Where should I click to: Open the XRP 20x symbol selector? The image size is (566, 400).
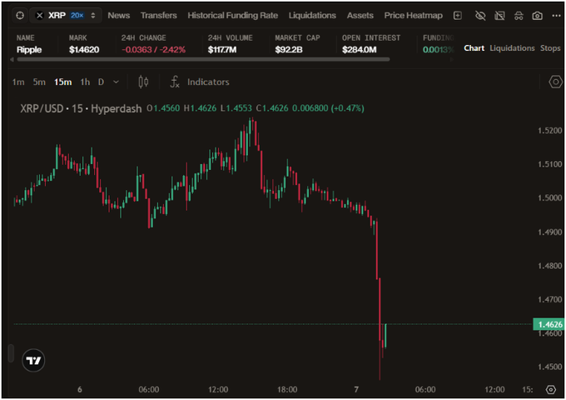[x=66, y=16]
